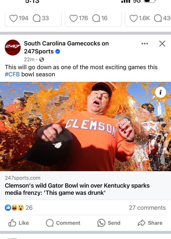This screenshot has width=171, height=239.
Task: Tap the heart icon showing 194 likes
Action: [x=14, y=18]
